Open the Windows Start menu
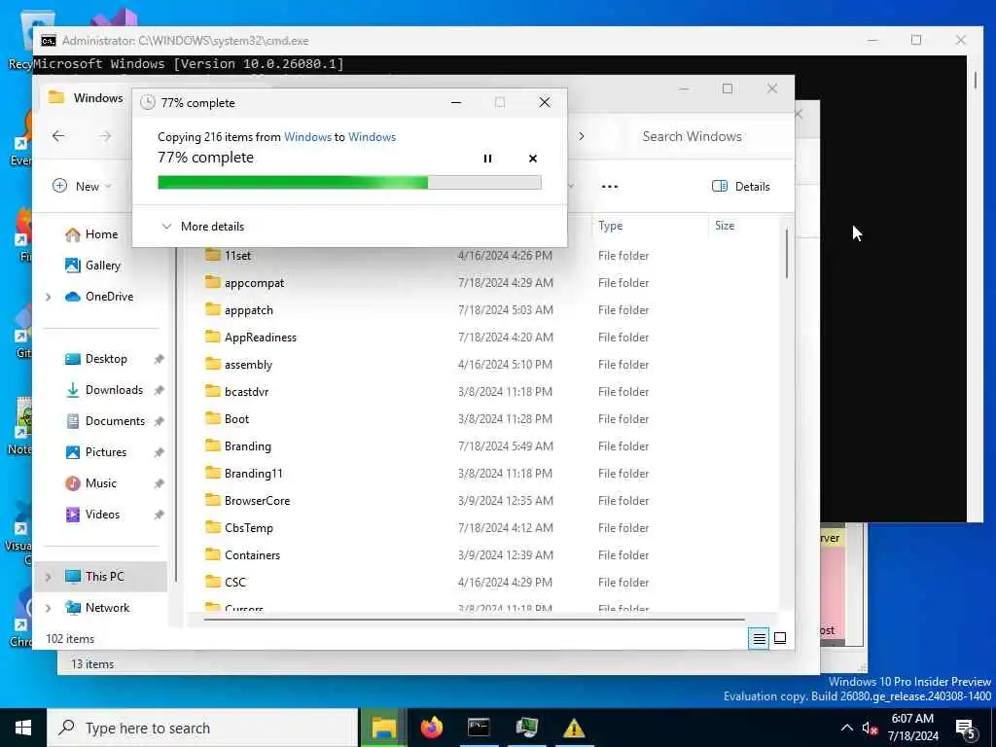 point(23,728)
